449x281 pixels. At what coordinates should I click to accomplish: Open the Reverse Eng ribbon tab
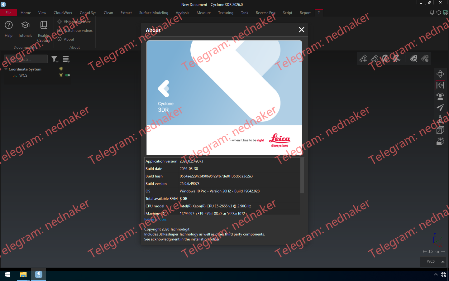[x=265, y=12]
